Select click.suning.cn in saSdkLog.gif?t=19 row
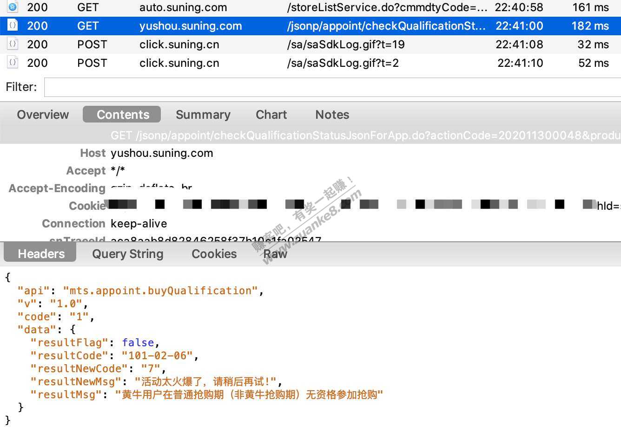This screenshot has width=621, height=439. click(179, 45)
